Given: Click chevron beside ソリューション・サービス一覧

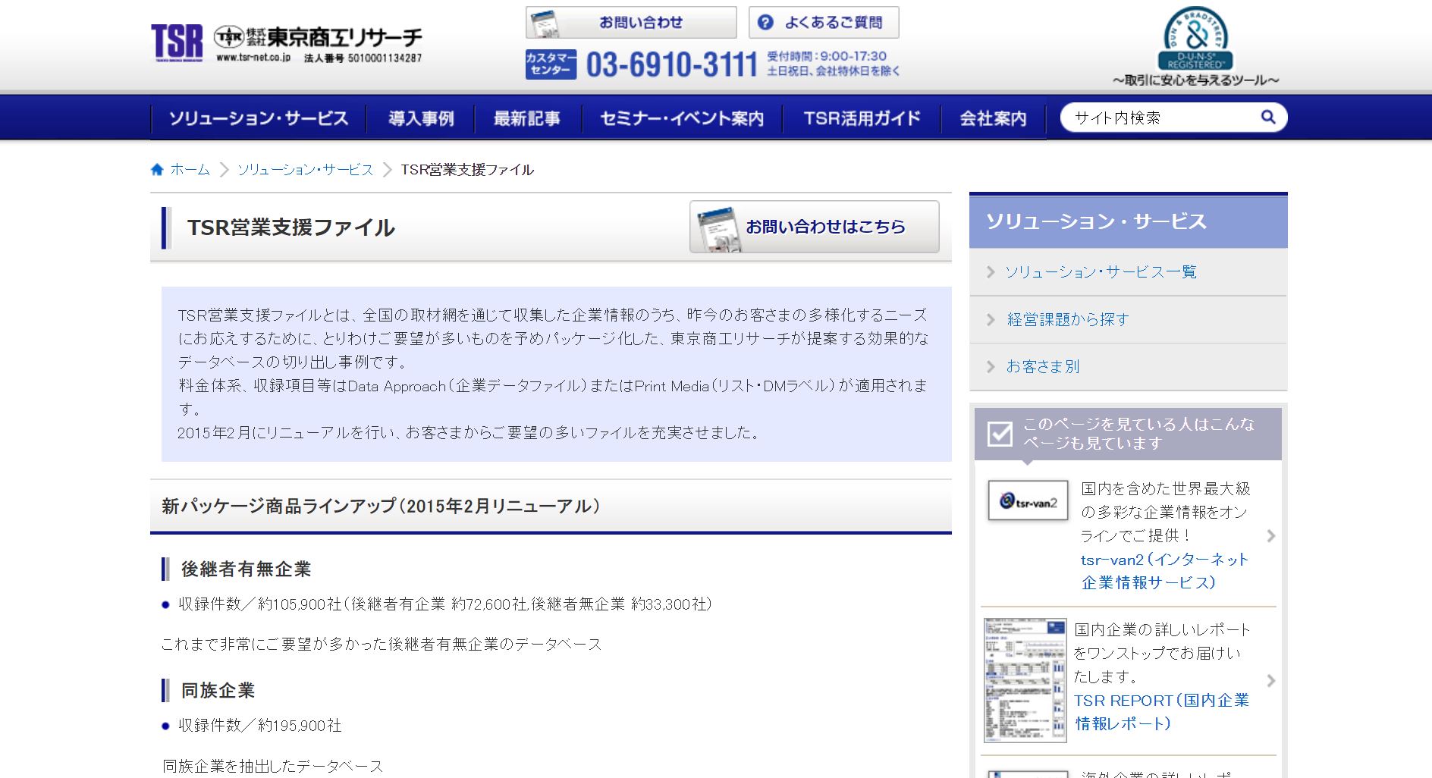Looking at the screenshot, I should point(991,272).
